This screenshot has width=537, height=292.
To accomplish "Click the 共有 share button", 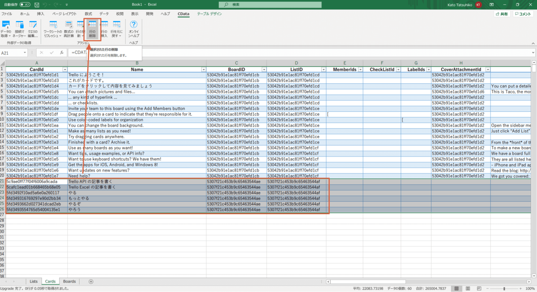I will tap(502, 14).
